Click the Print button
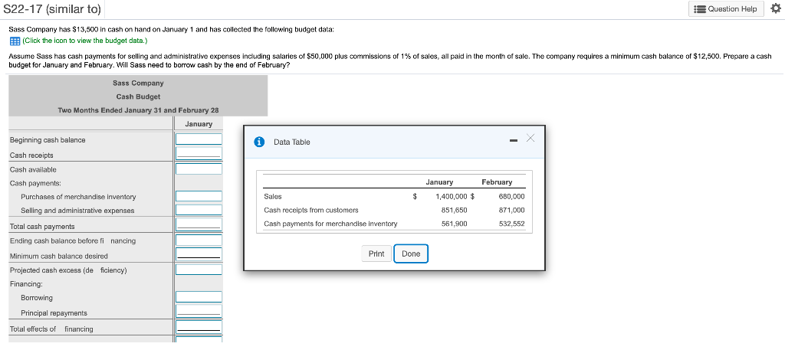Screen dimensions: 785x350 click(x=376, y=254)
